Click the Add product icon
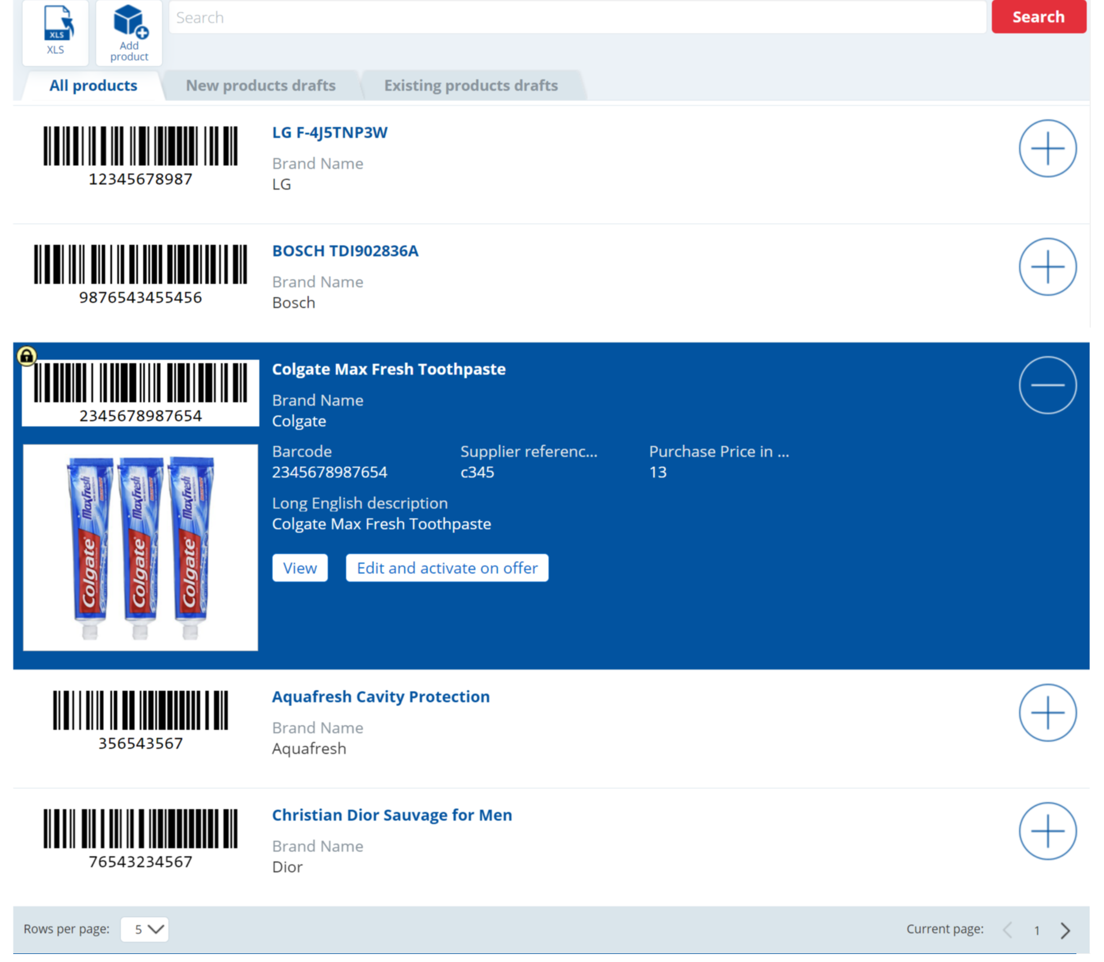 click(129, 32)
